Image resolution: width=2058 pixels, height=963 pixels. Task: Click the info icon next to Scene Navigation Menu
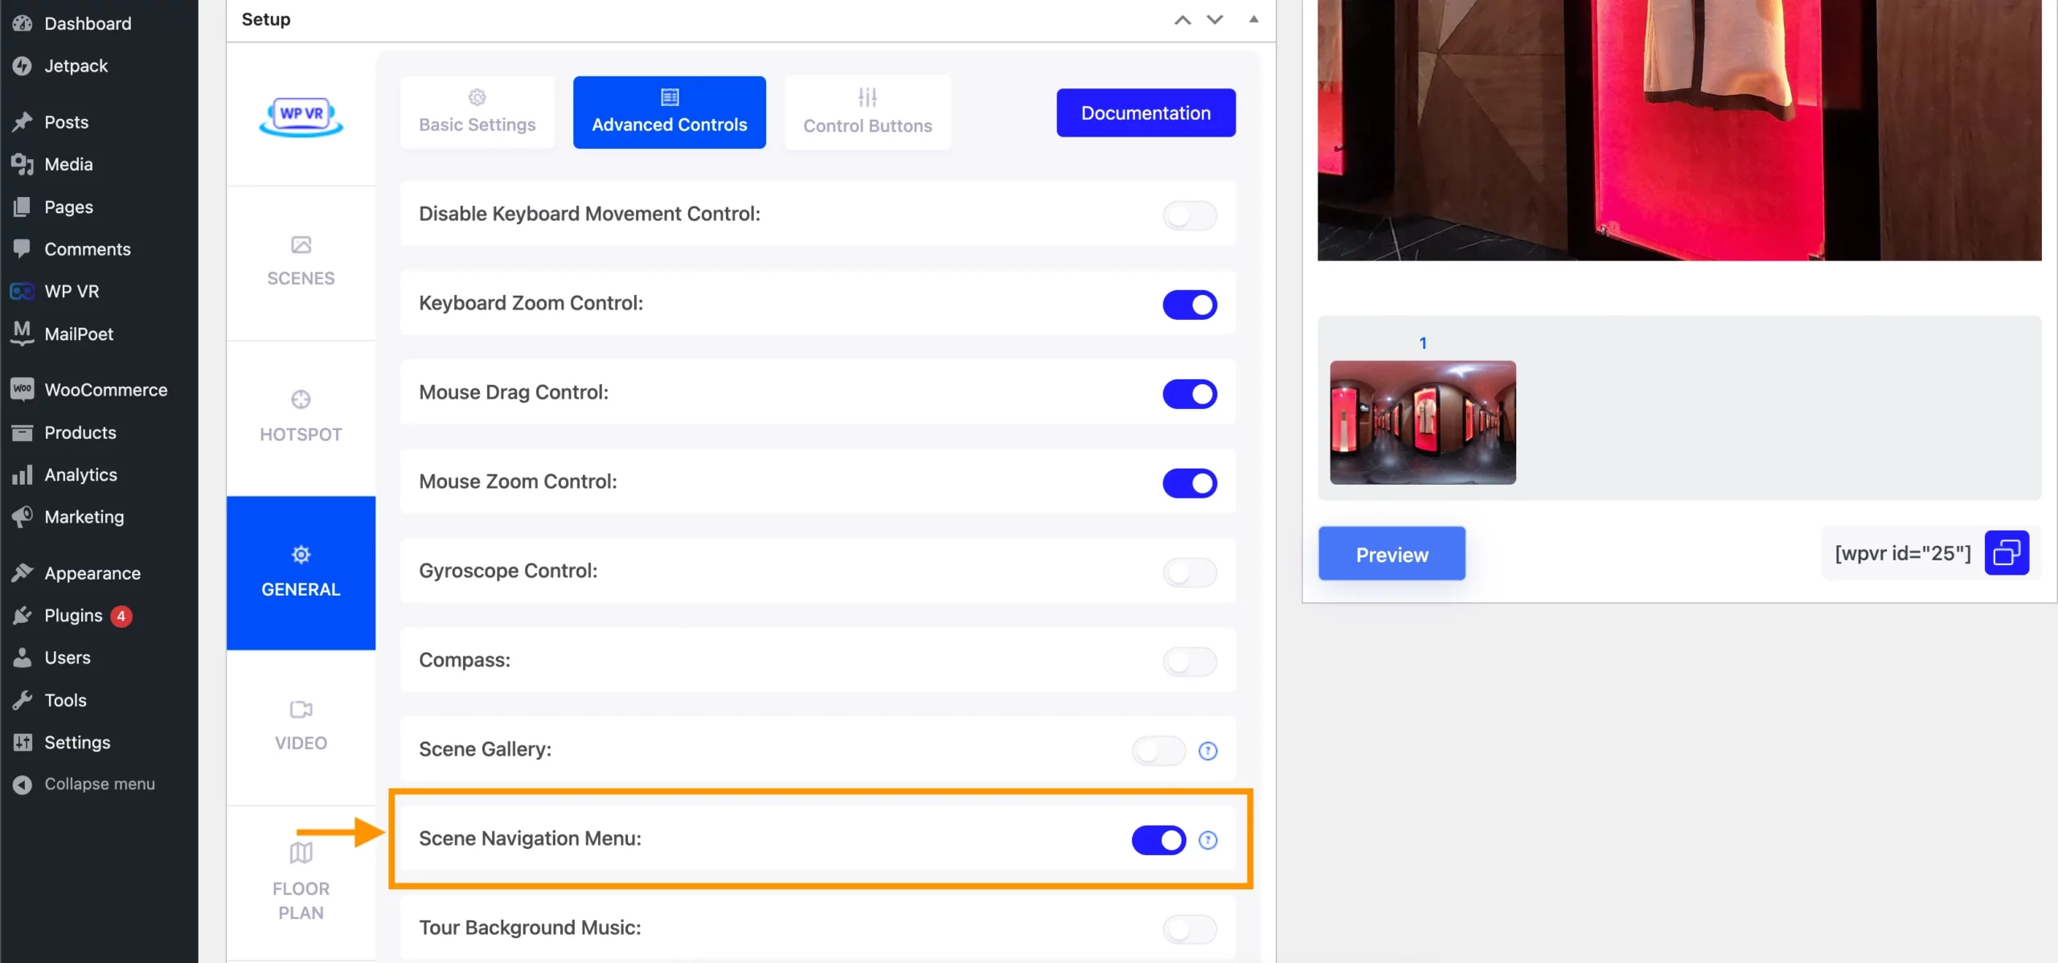tap(1207, 840)
